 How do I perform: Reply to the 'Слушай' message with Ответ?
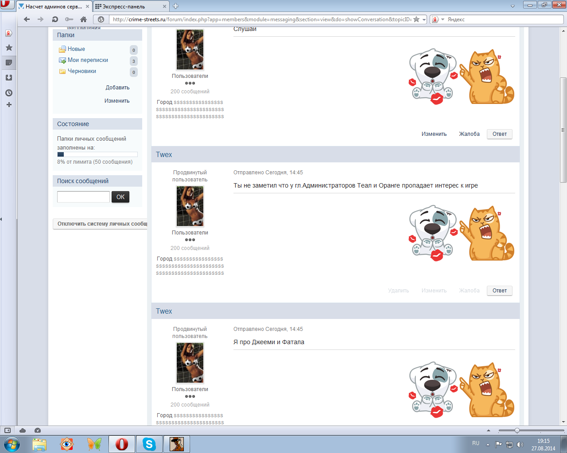(x=500, y=134)
